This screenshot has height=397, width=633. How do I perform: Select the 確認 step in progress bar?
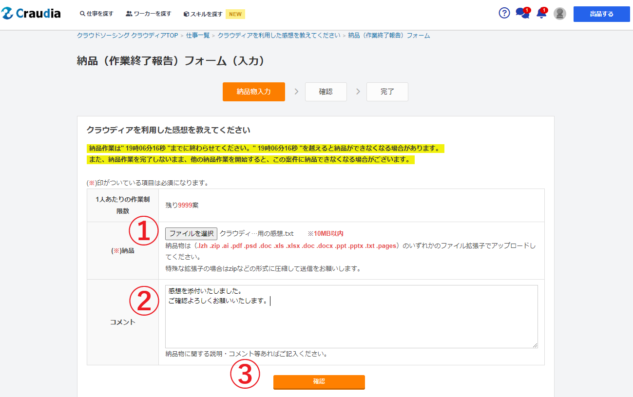(326, 92)
